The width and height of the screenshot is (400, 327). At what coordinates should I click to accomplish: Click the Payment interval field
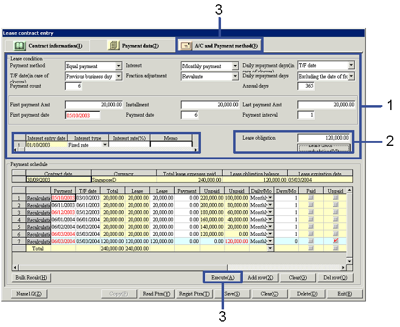click(x=306, y=115)
